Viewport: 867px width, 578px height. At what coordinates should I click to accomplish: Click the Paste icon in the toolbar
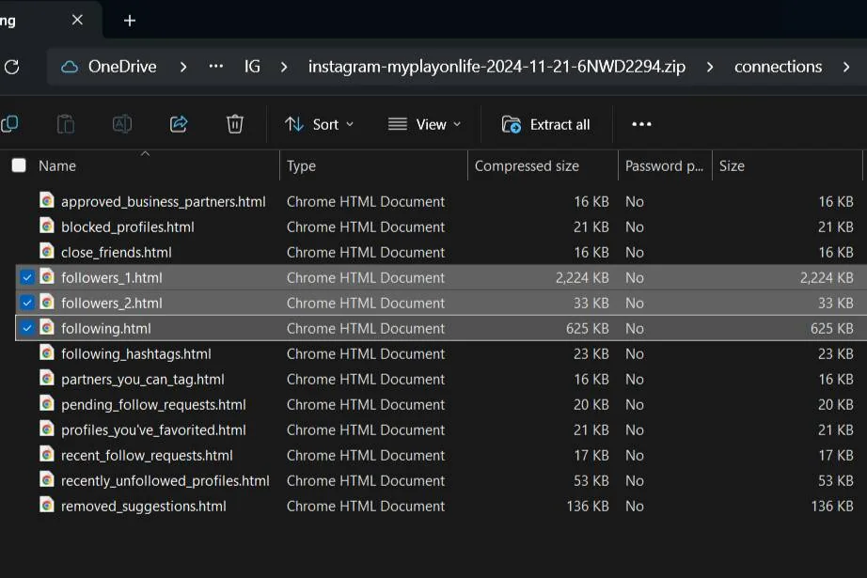pyautogui.click(x=65, y=123)
